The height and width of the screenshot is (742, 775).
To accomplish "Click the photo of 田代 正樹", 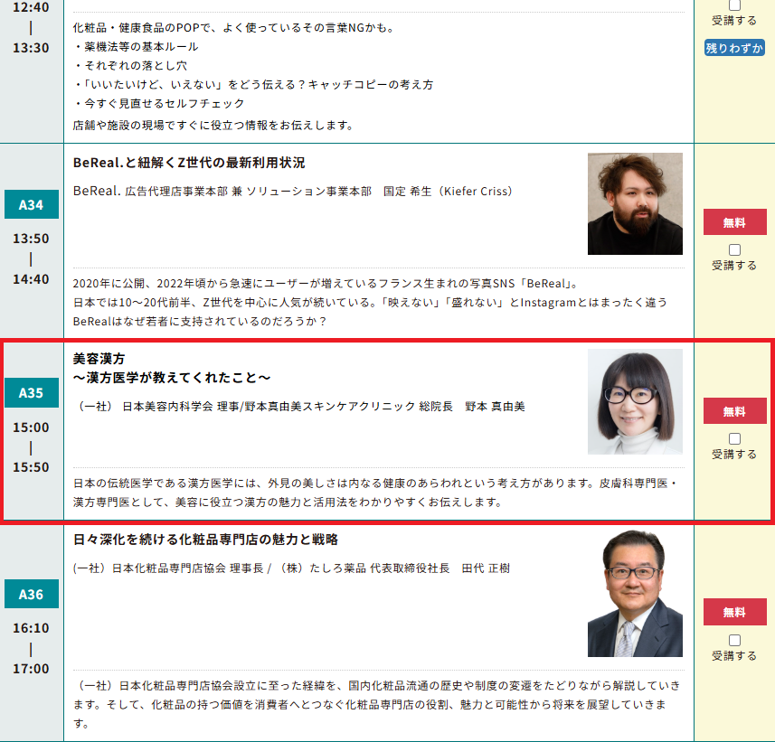I will point(635,594).
